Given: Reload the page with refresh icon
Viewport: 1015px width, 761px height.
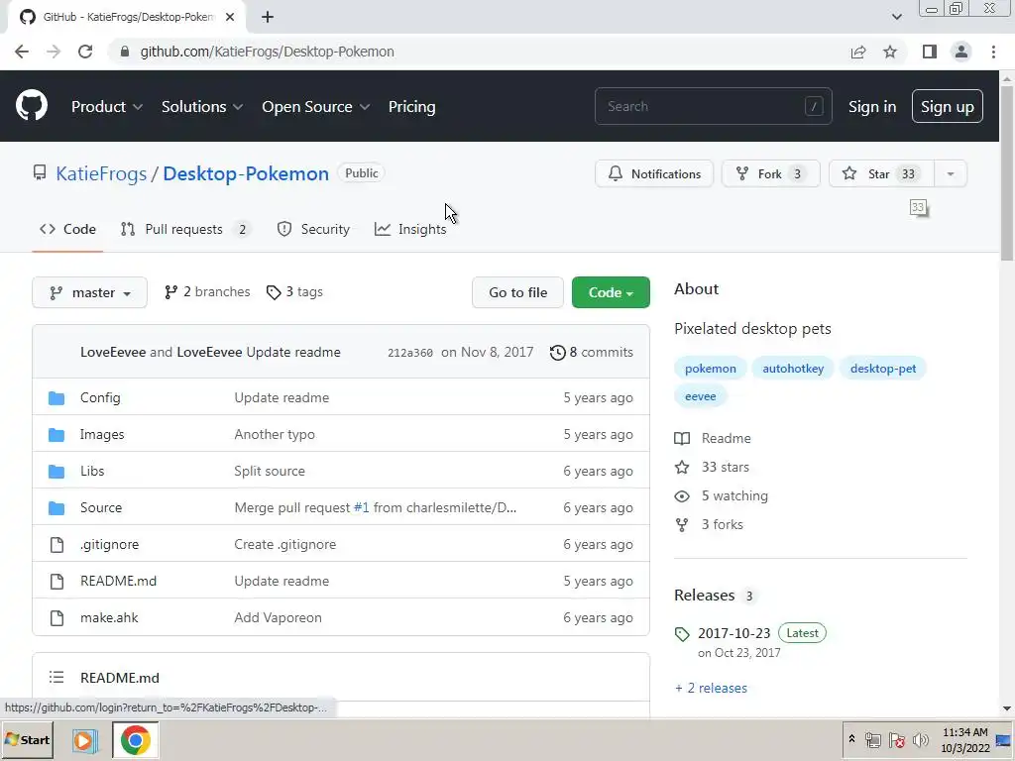Looking at the screenshot, I should (x=85, y=52).
